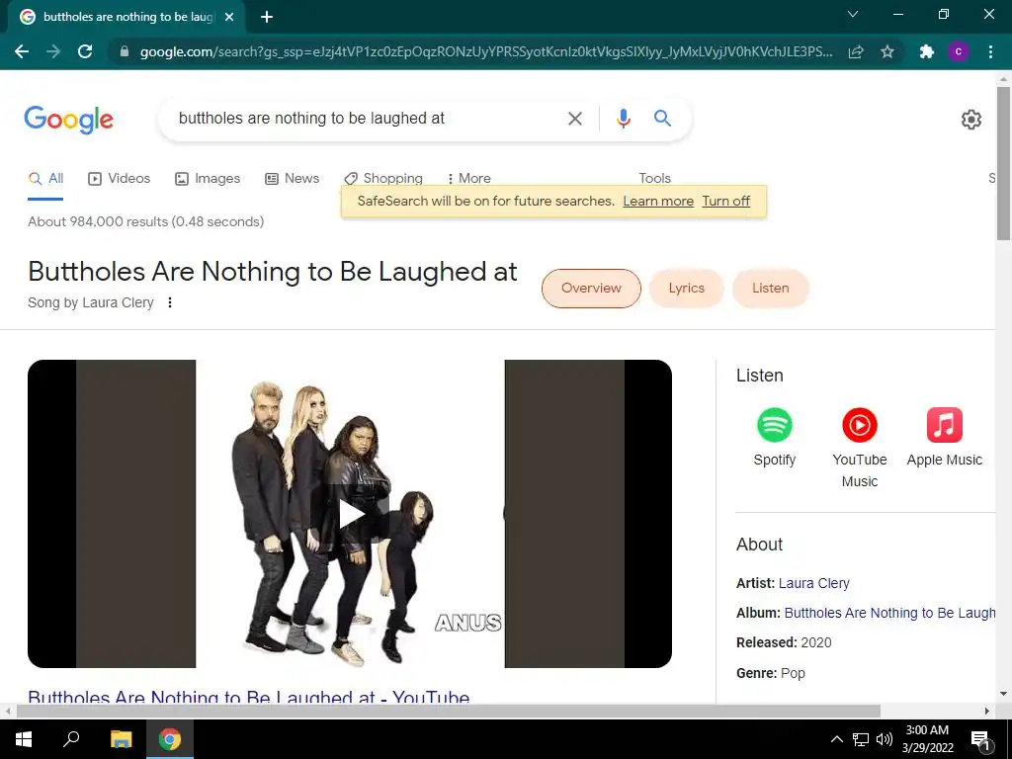Image resolution: width=1012 pixels, height=759 pixels.
Task: Click the 'About 984,000 results' text
Action: [146, 222]
